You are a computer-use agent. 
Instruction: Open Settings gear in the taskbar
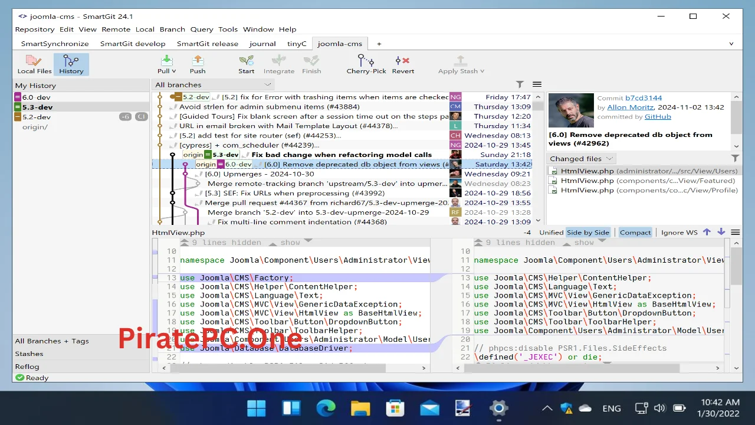coord(498,408)
